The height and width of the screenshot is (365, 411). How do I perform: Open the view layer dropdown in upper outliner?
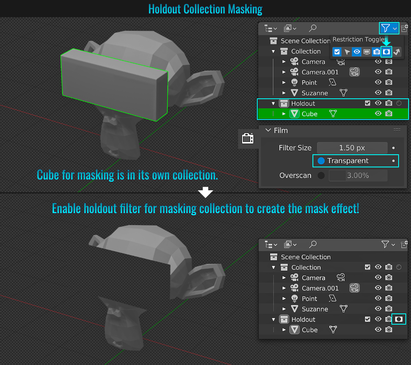point(290,28)
